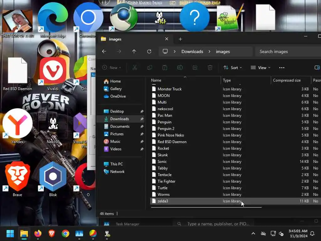Select the Pink Nose Neko file

[x=235, y=135]
